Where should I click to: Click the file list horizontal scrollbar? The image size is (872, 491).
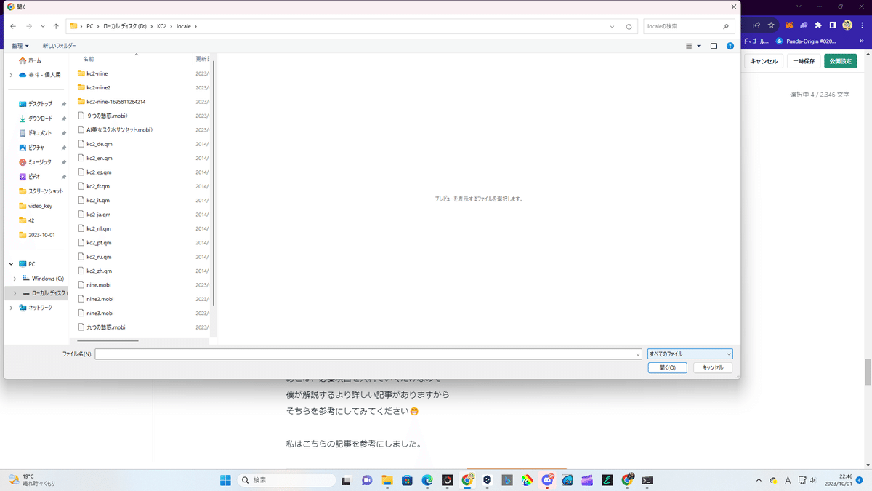108,340
